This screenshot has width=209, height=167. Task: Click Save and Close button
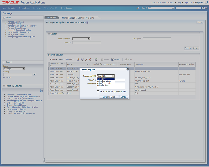click(109, 97)
